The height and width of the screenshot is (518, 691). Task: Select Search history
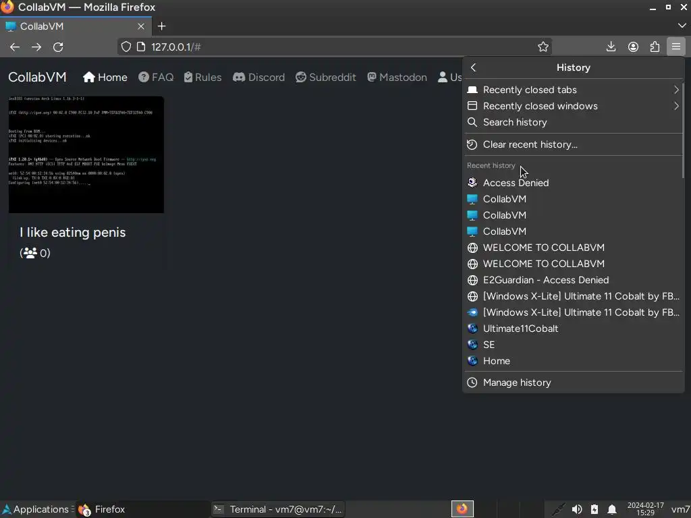574,122
